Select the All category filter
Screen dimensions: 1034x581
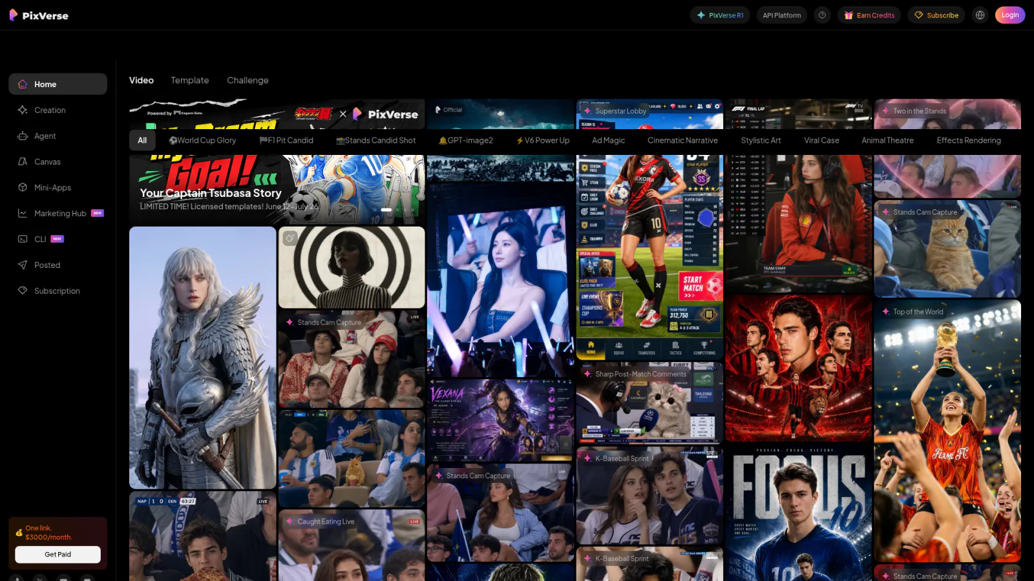[142, 140]
